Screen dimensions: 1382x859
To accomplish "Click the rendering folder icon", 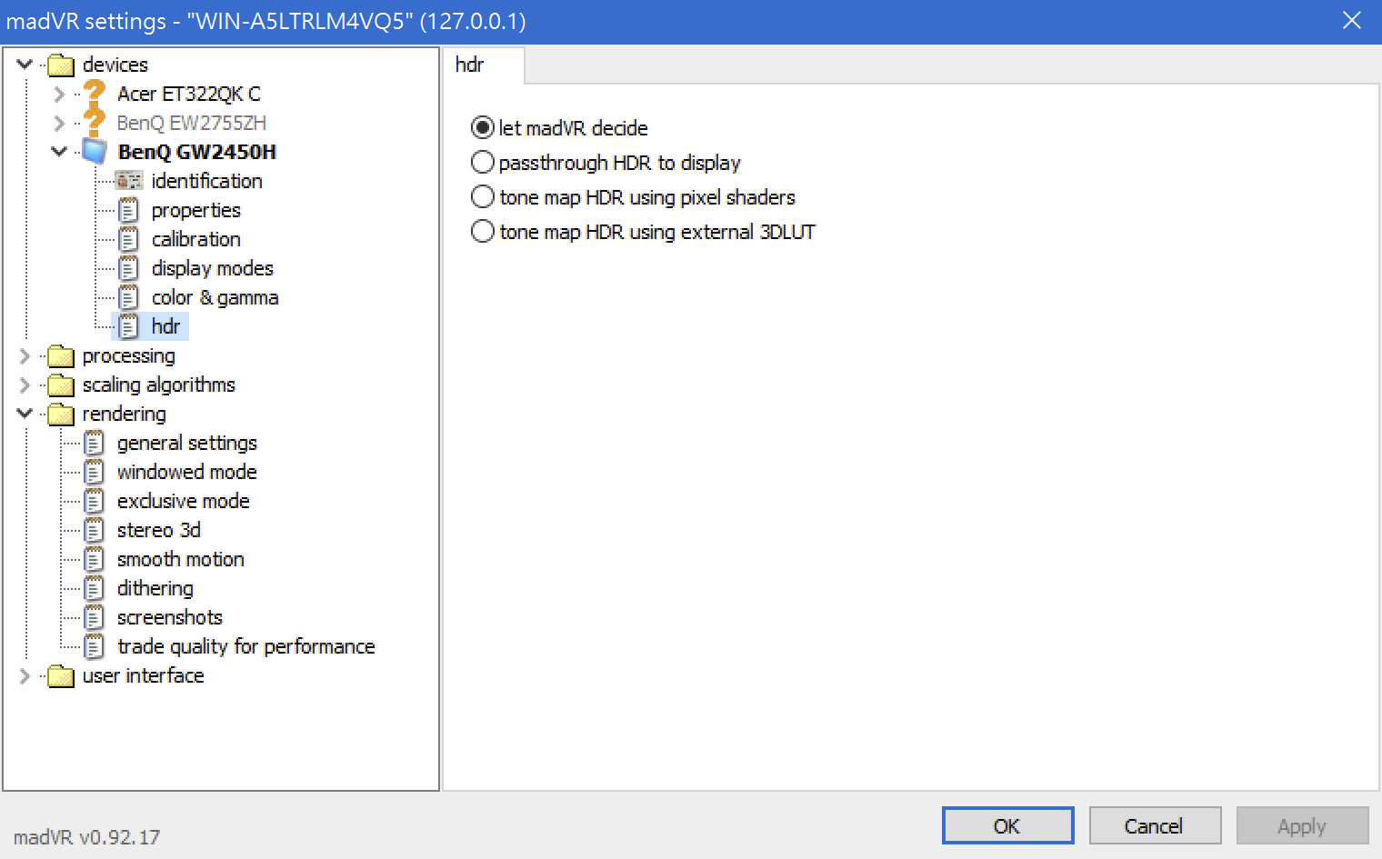I will (61, 415).
